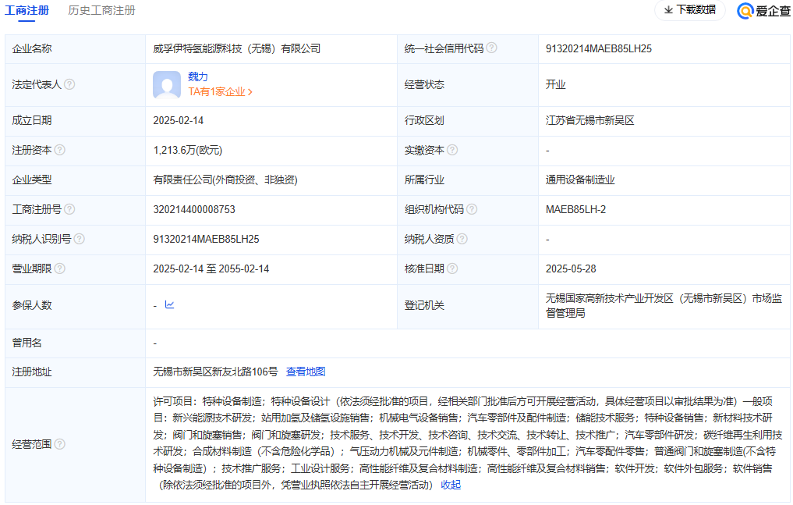Screen dimensions: 793x505
Task: Click help icon next to 纳税人识别号
Action: [x=80, y=239]
